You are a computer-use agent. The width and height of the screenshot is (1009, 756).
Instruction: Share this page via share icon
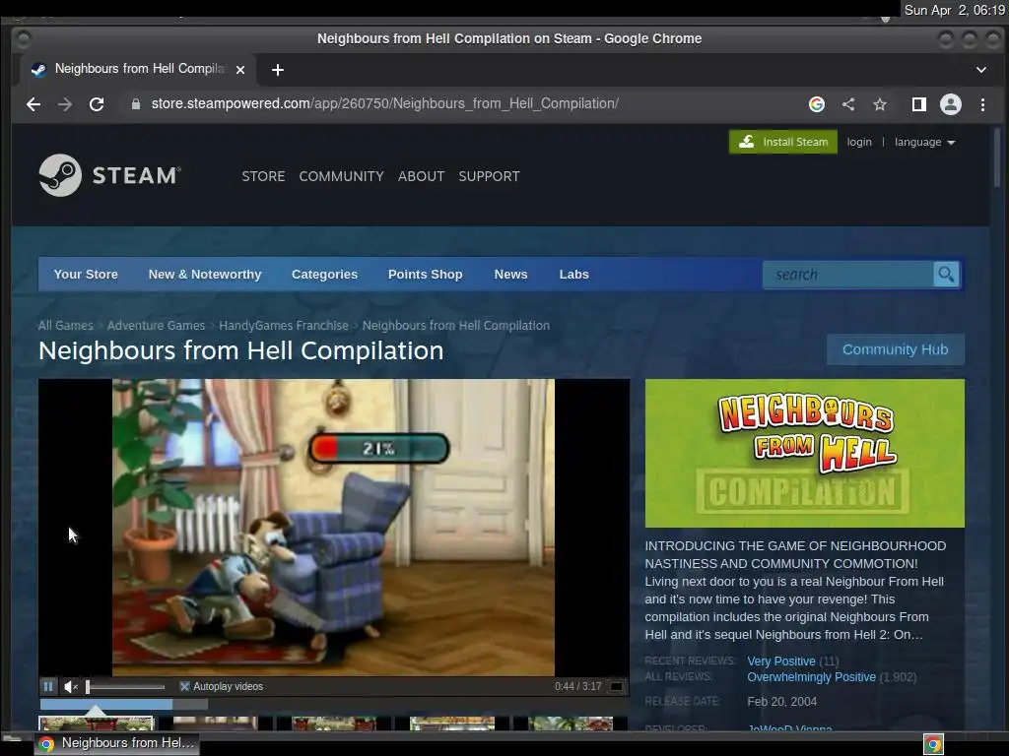tap(848, 104)
